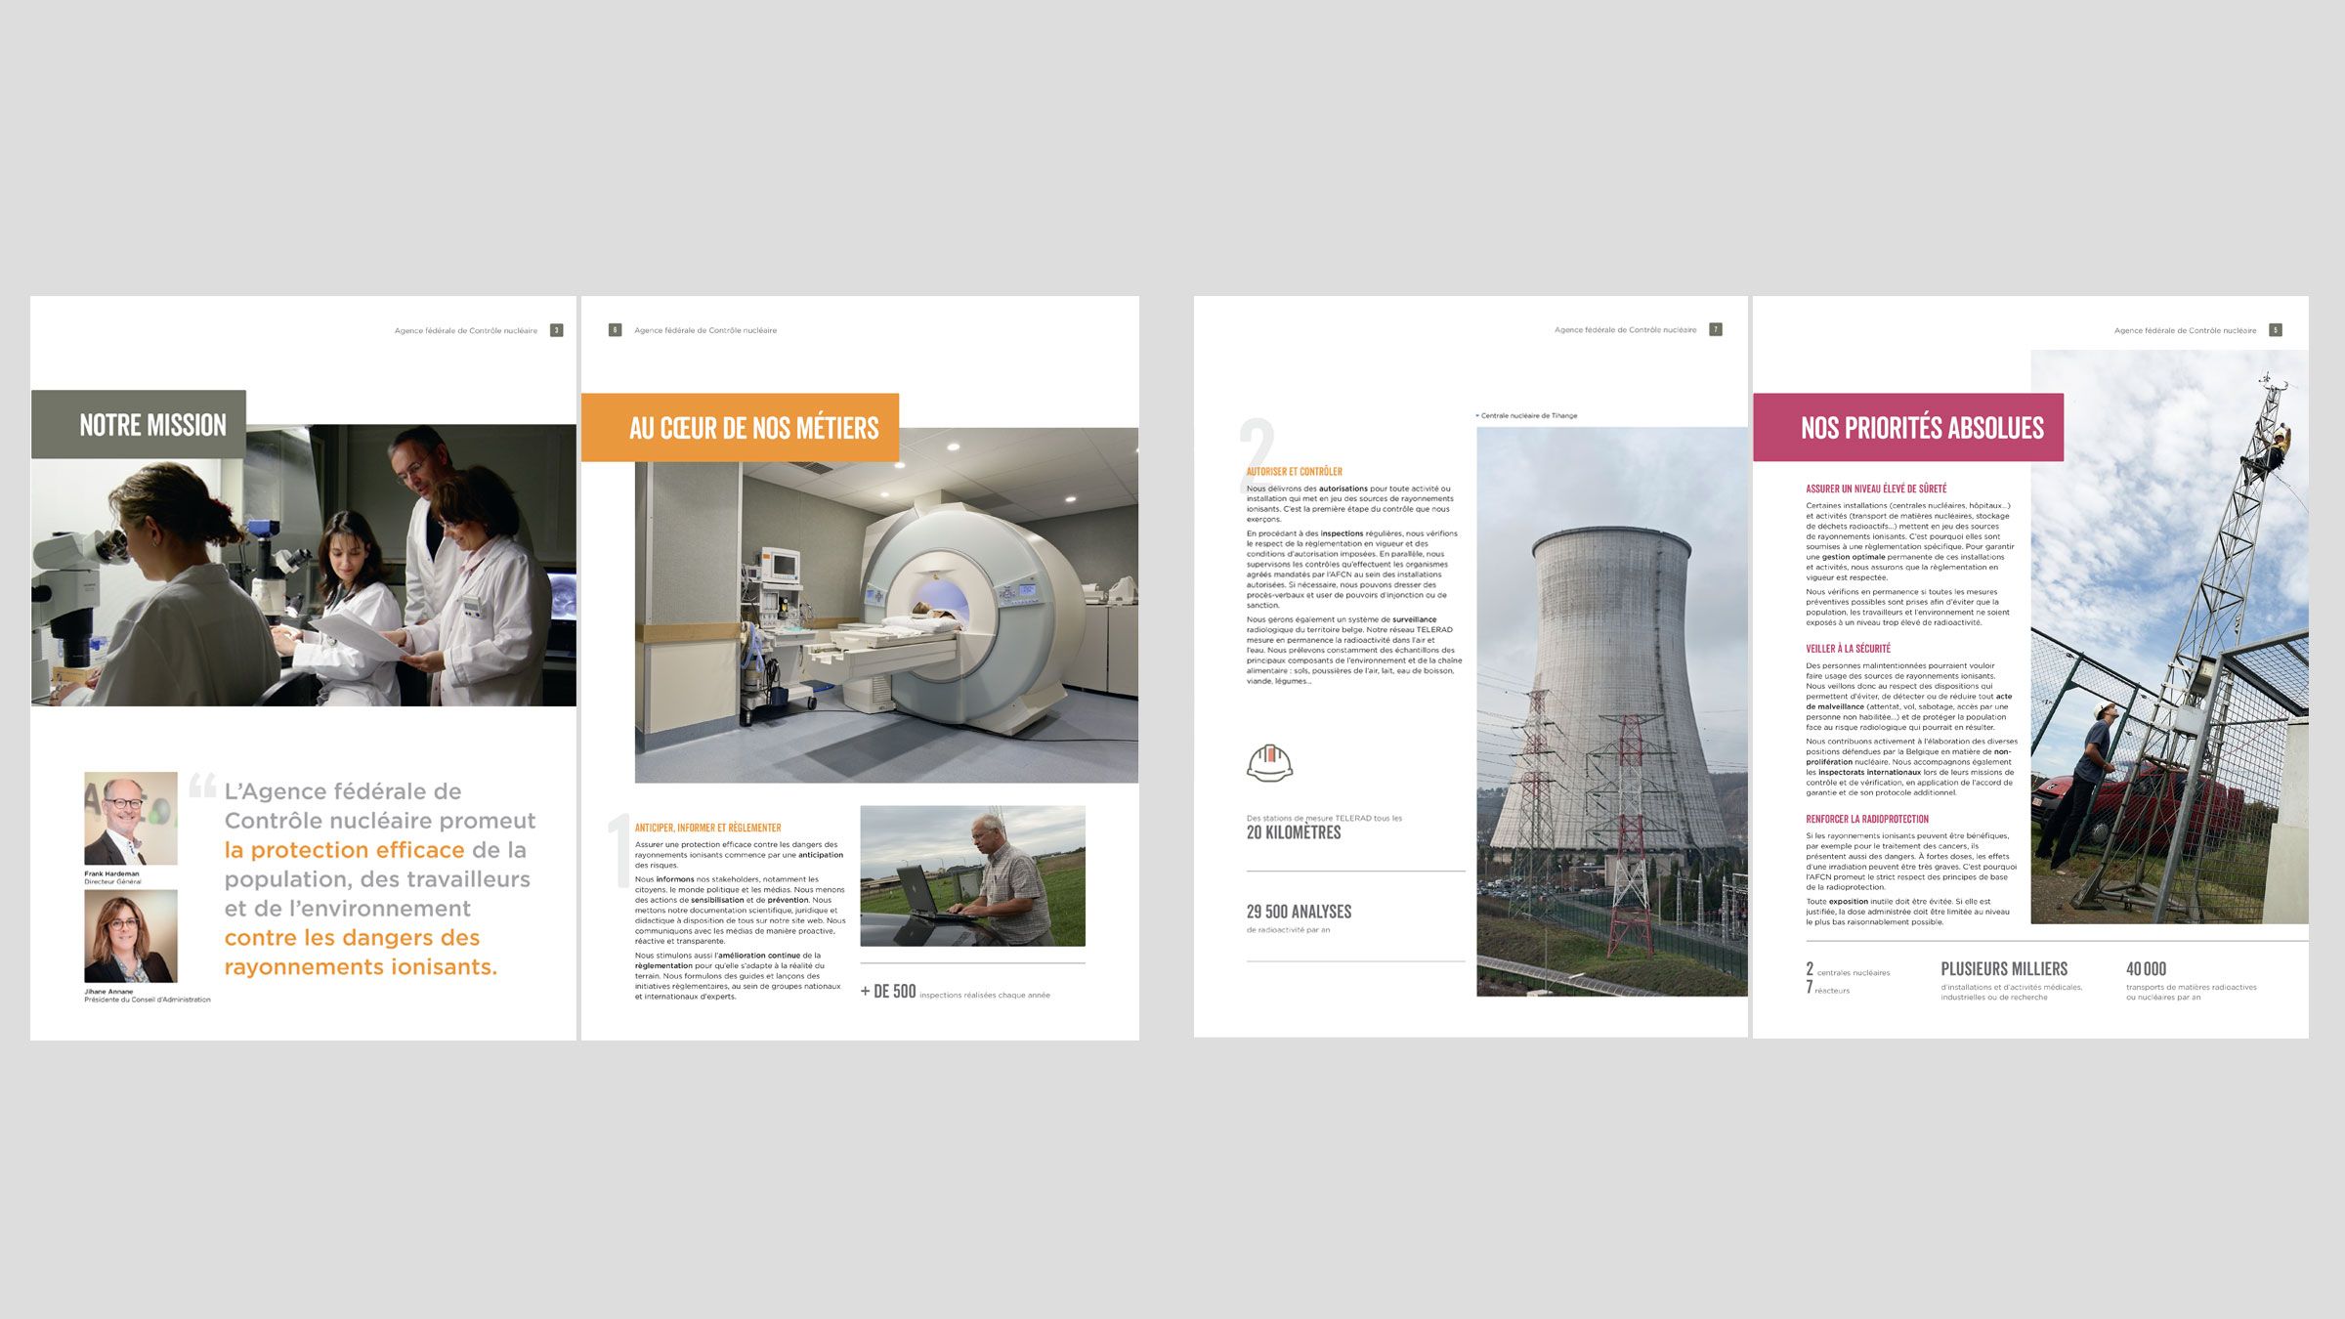This screenshot has width=2345, height=1319.
Task: Click agency header on PRIORITÉS ABSOLUES page
Action: tap(2186, 330)
